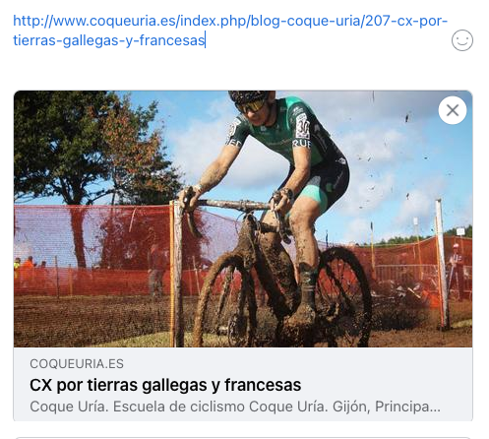The height and width of the screenshot is (439, 489).
Task: Click the Coque Uría description snippet
Action: [235, 407]
